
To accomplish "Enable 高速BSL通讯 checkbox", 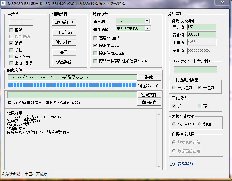I will (95, 38).
